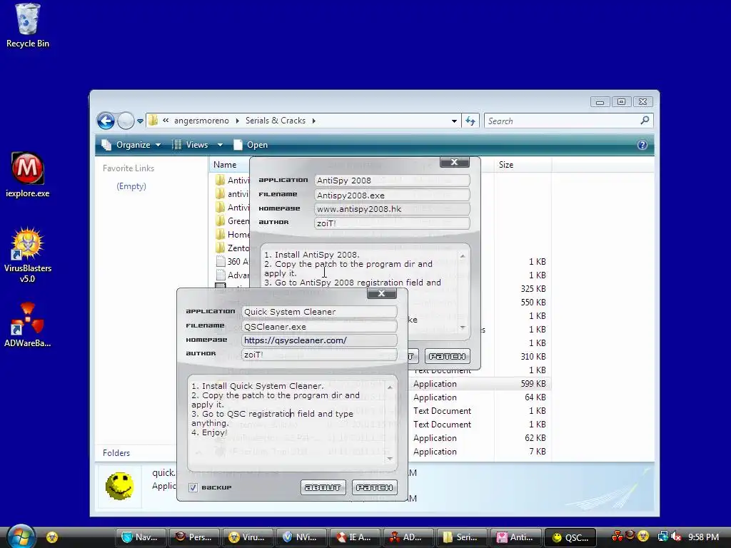Open the Recycle Bin desktop icon

click(x=28, y=26)
